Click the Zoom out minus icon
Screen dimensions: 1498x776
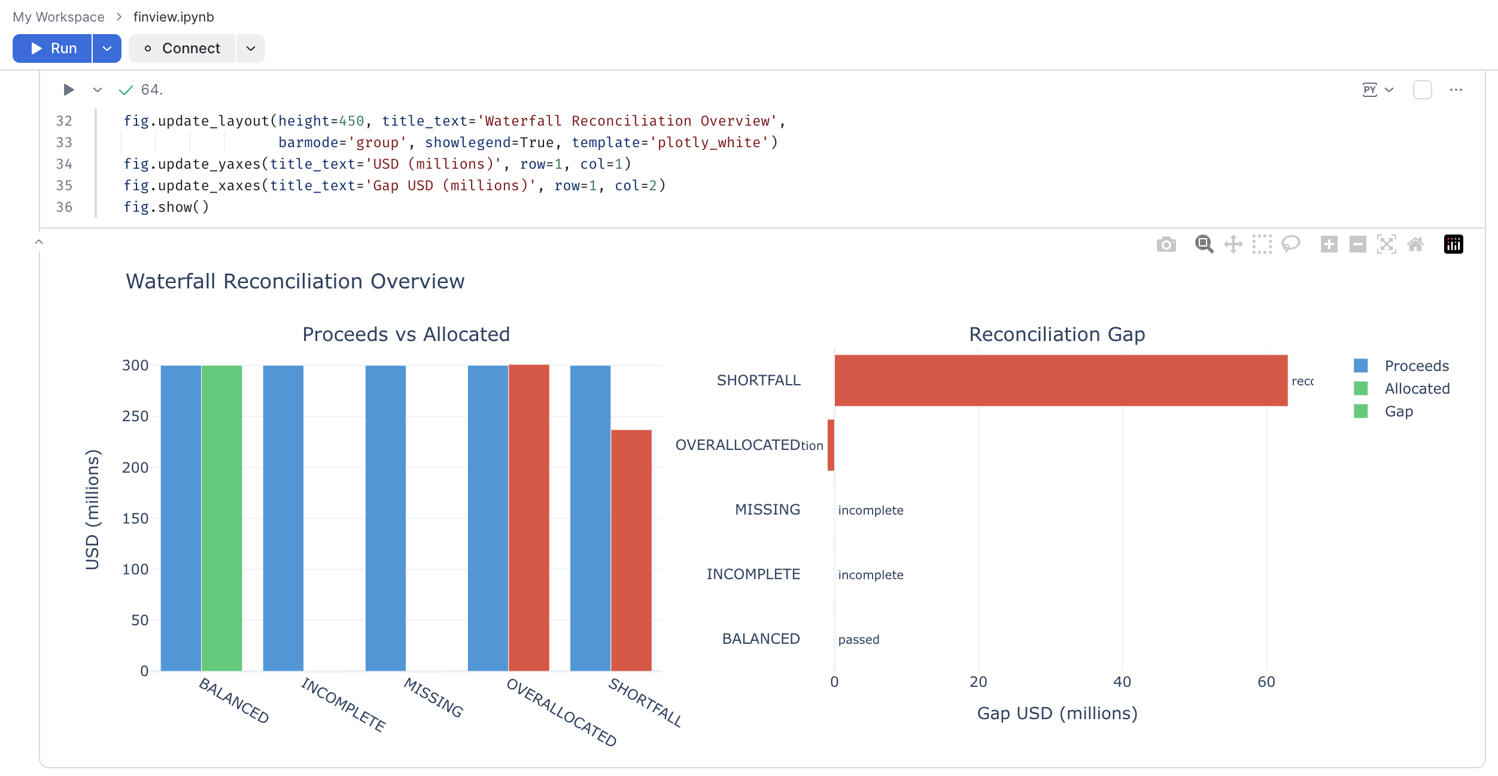(1358, 245)
